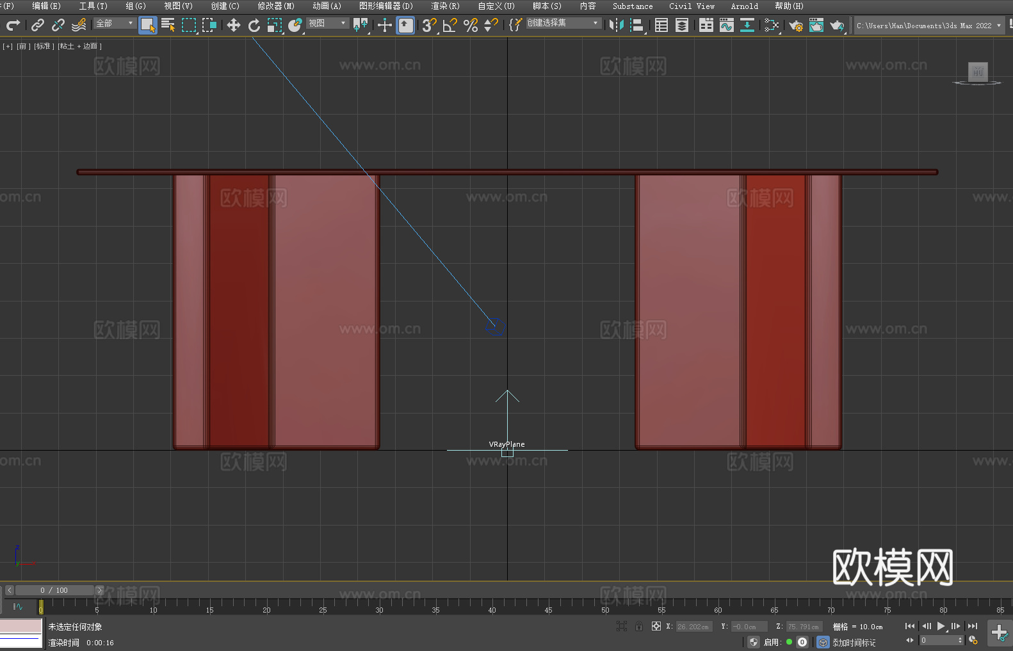Open the 工具(T) menu
The width and height of the screenshot is (1013, 651).
pyautogui.click(x=93, y=6)
